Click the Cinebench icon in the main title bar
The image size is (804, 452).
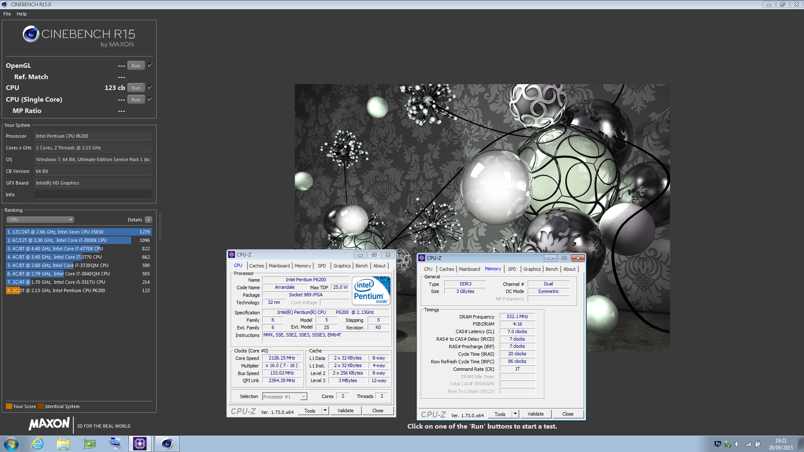click(5, 4)
